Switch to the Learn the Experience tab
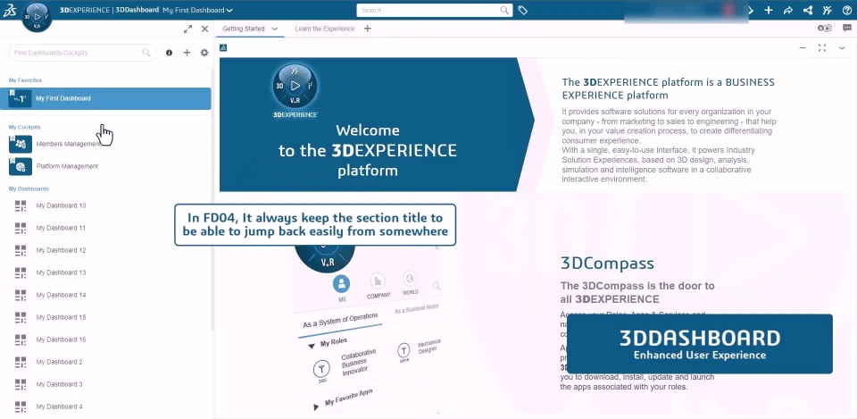This screenshot has height=419, width=857. pos(325,29)
